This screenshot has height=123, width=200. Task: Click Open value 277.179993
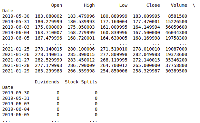[x=48, y=65]
